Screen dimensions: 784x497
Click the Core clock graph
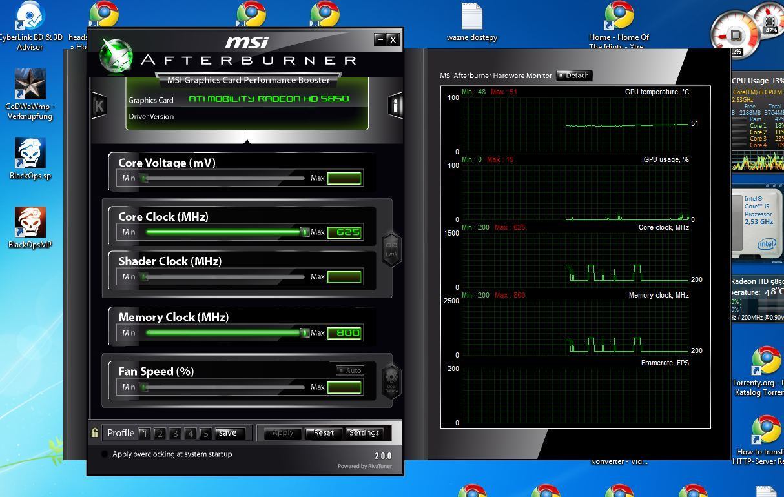point(575,260)
